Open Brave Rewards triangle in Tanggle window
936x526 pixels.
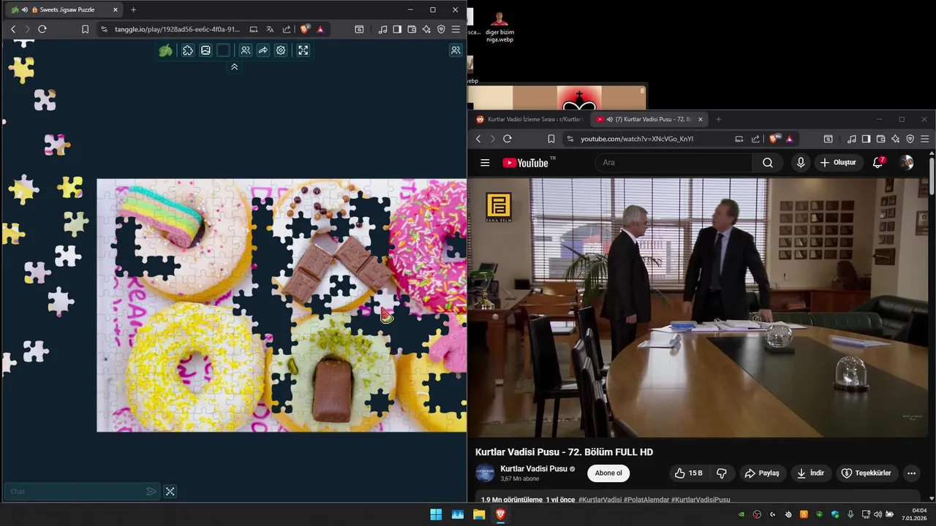click(320, 29)
